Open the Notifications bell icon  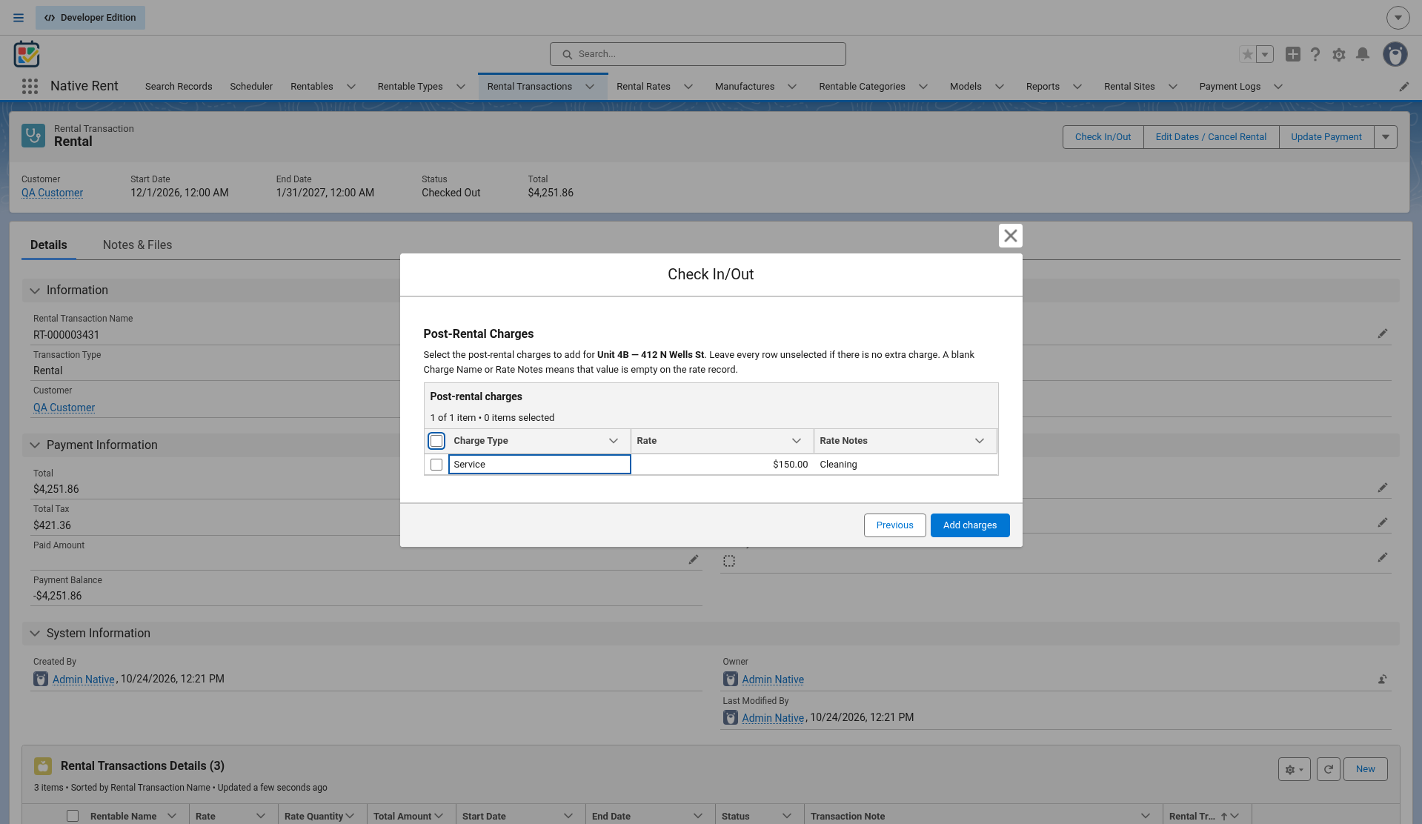(x=1363, y=54)
